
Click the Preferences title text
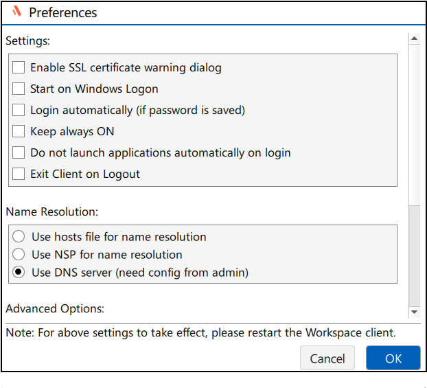pos(63,12)
